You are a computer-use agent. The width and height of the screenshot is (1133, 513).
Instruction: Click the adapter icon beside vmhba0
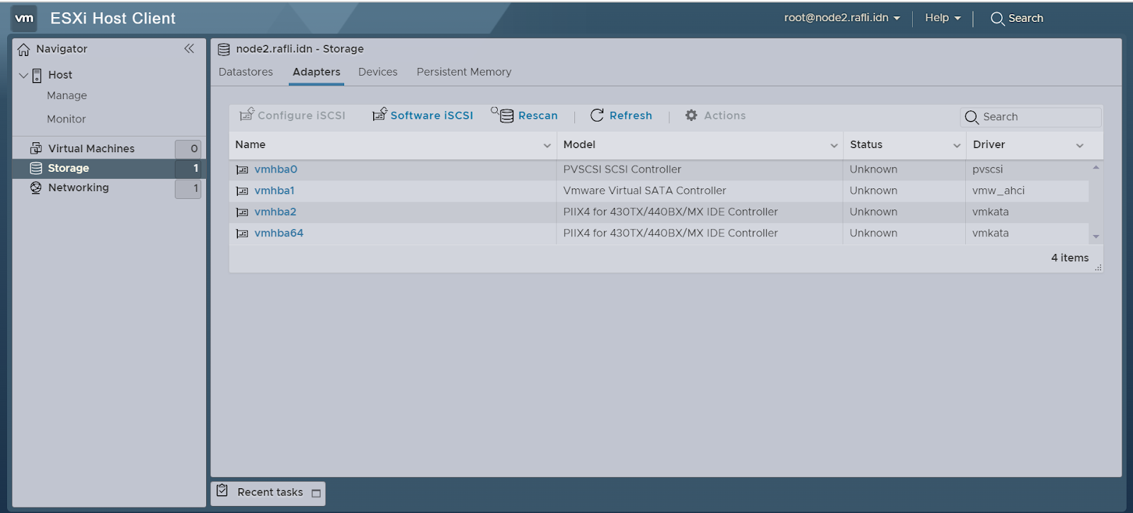pos(242,170)
